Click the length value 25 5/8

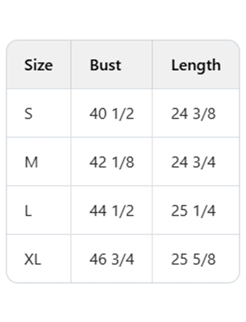(x=193, y=259)
